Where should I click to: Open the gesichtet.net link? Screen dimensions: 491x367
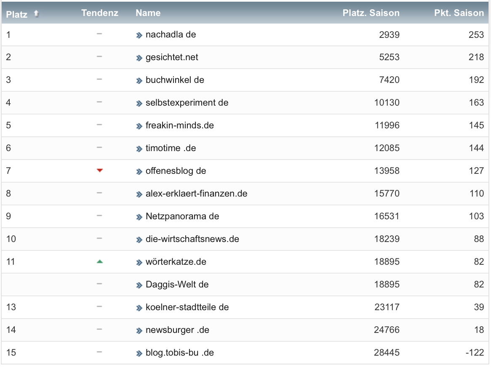[172, 57]
